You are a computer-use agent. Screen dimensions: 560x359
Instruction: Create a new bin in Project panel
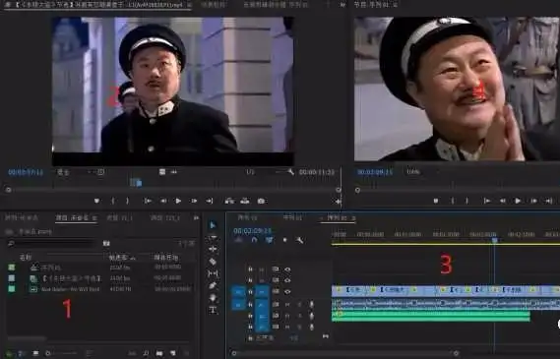point(159,353)
